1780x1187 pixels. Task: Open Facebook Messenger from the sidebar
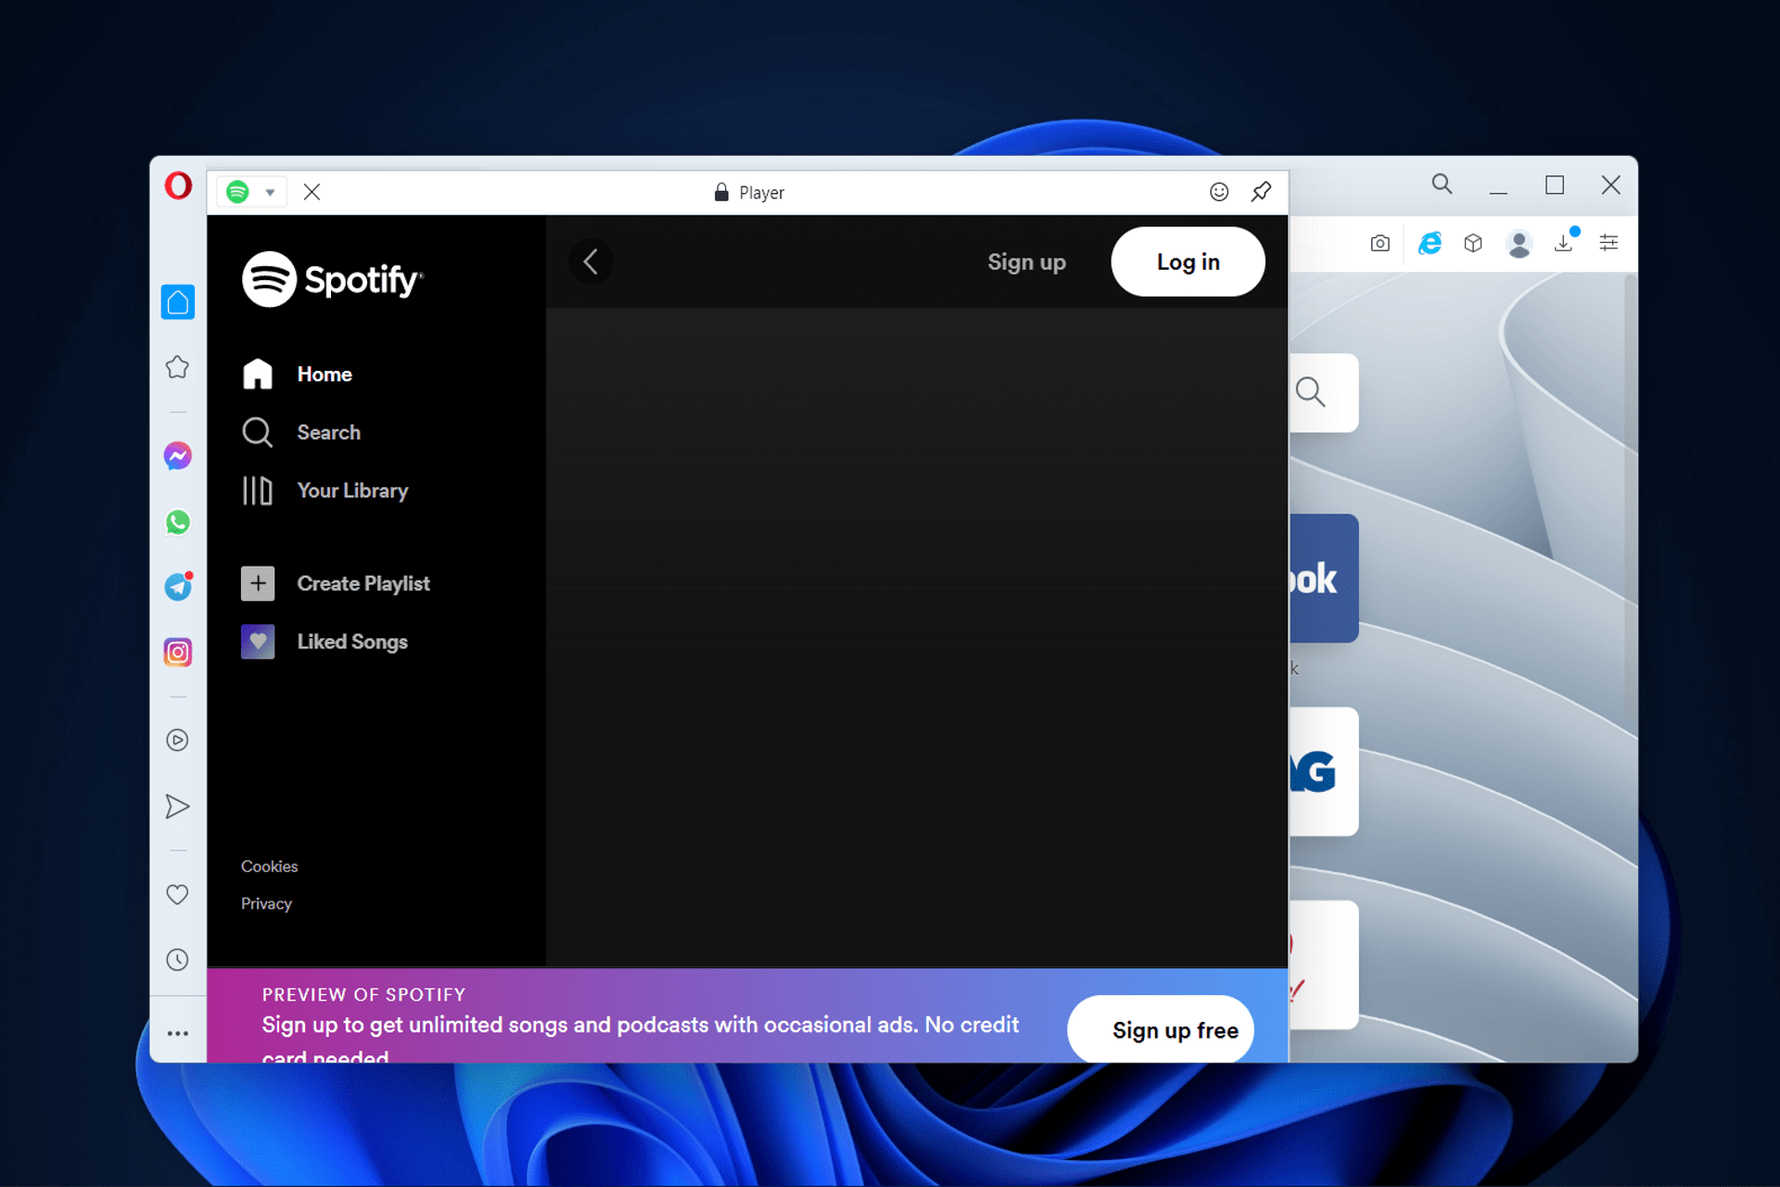(177, 455)
